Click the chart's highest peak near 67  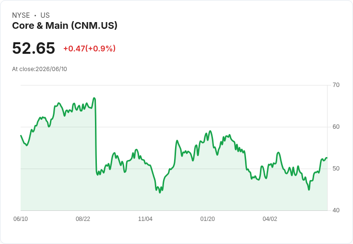[x=94, y=98]
